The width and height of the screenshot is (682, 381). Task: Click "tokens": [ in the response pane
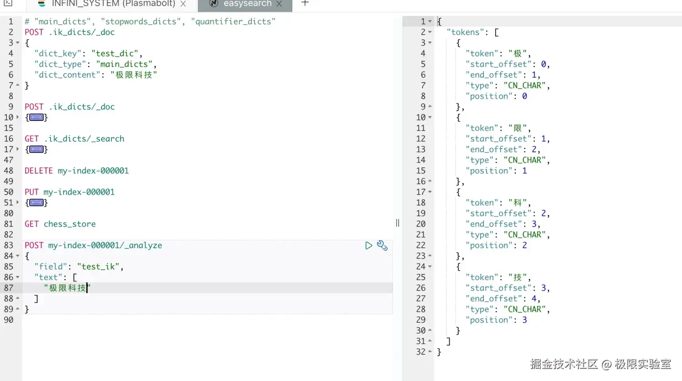(x=473, y=32)
